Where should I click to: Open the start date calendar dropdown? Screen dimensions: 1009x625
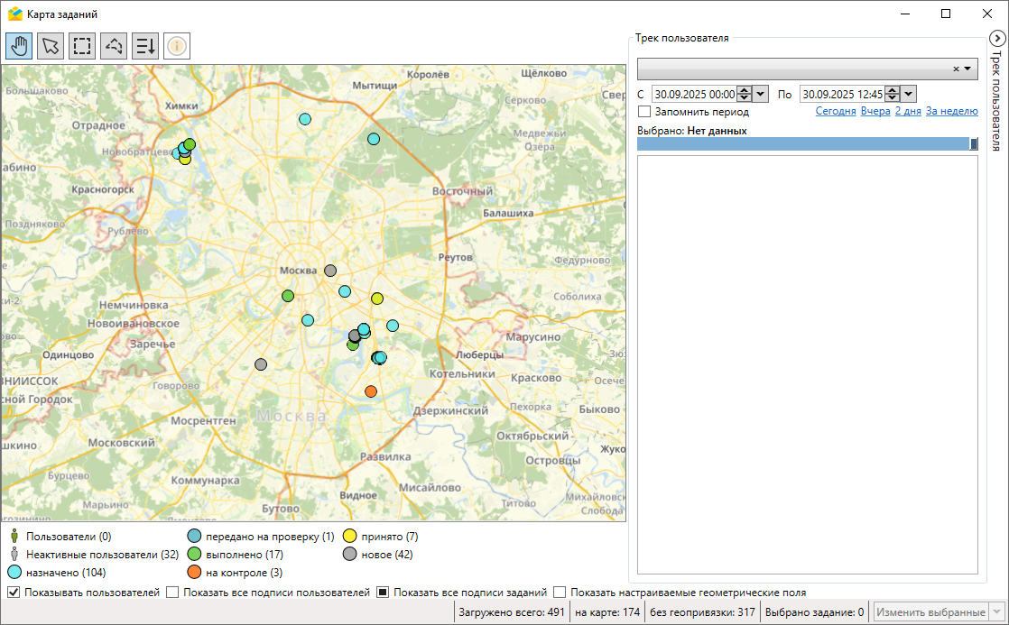[761, 94]
